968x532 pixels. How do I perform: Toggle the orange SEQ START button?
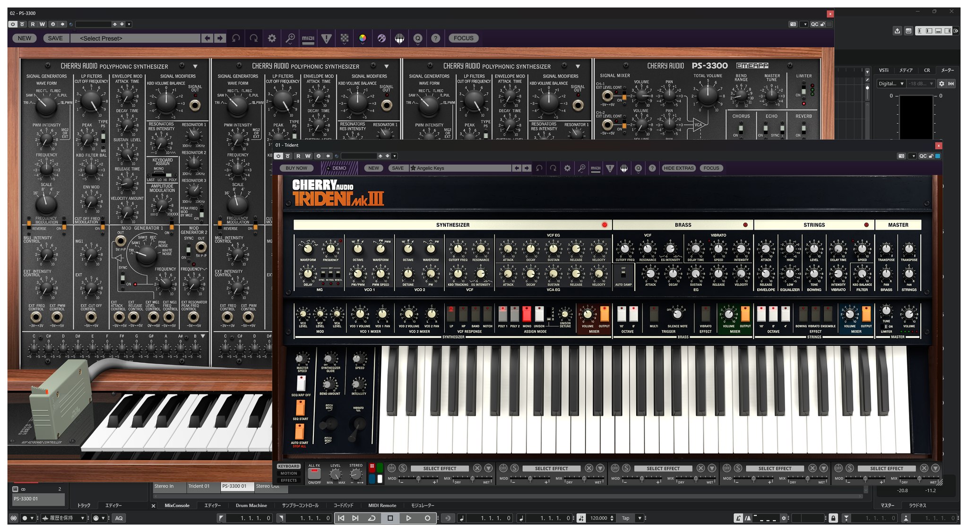click(x=300, y=407)
